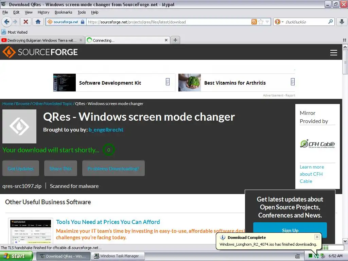Click the CFH Cable mirror logo
348x261 pixels.
pos(317,144)
